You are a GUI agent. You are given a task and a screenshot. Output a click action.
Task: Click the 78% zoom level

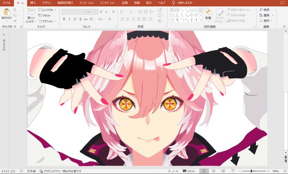275,171
